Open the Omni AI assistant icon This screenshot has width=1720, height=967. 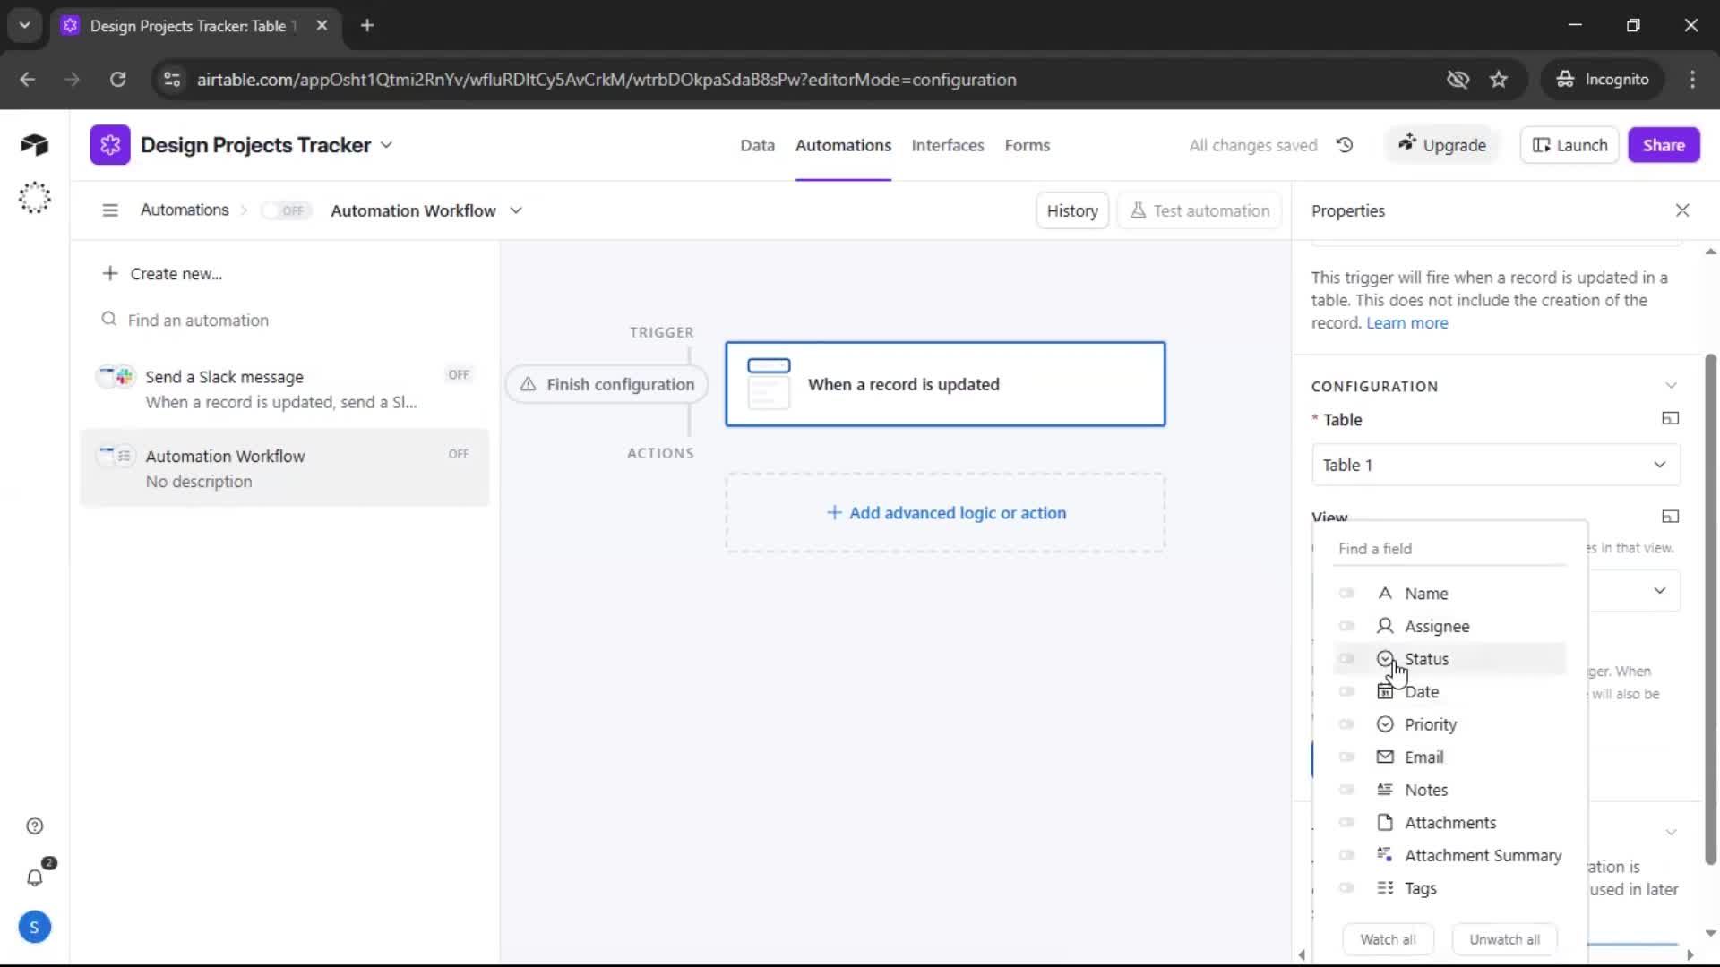(x=34, y=197)
